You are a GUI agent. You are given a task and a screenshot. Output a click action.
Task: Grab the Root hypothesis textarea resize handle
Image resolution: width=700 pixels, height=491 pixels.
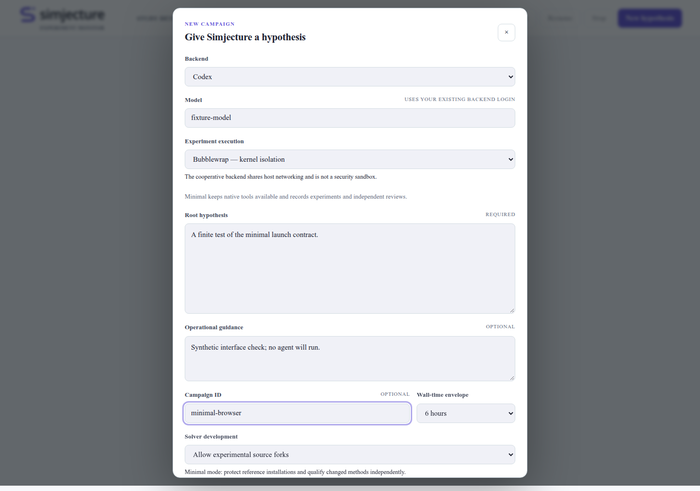[x=512, y=310]
